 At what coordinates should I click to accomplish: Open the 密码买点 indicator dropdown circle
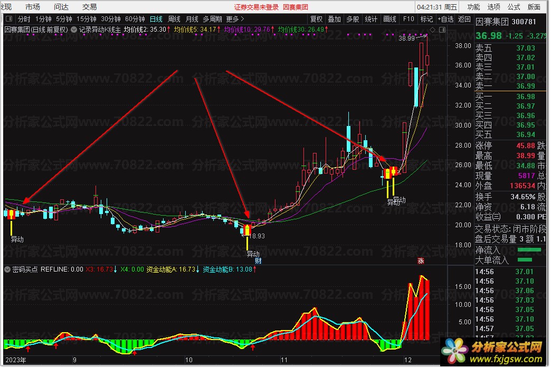click(x=7, y=270)
